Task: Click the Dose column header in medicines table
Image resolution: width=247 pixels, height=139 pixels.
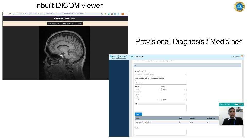Action: point(180,118)
